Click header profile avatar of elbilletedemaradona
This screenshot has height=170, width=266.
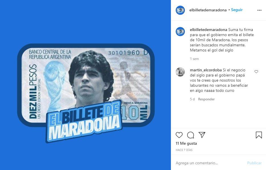point(180,10)
